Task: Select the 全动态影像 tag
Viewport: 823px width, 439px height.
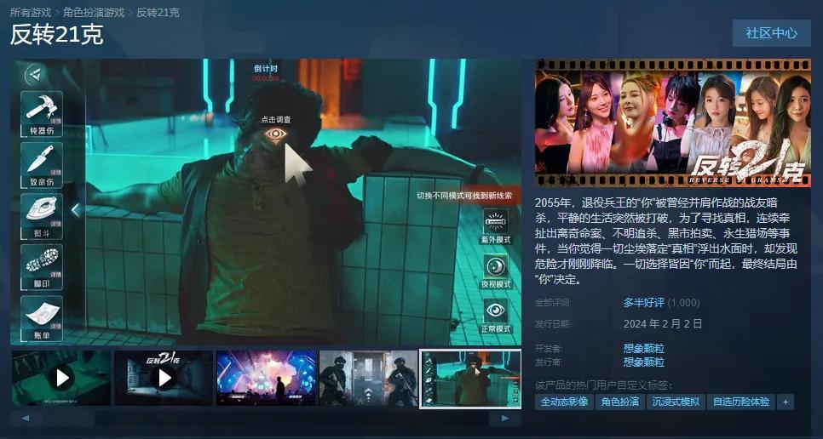Action: (564, 402)
